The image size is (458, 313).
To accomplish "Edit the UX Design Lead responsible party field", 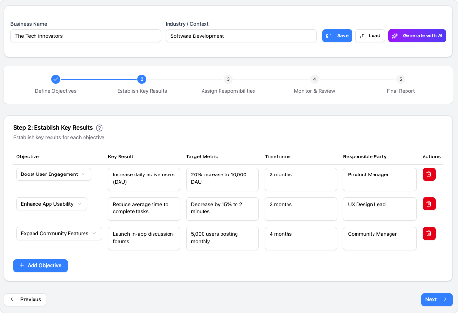I will click(x=379, y=209).
